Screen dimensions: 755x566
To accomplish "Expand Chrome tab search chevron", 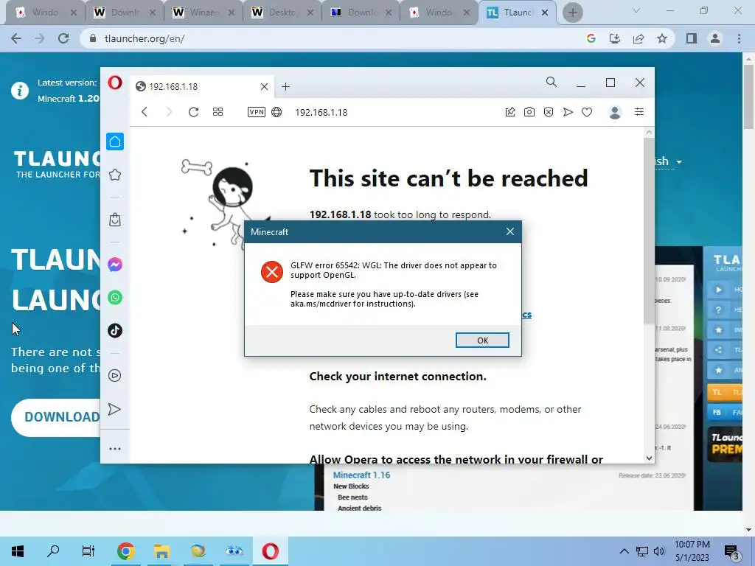I will 636,10.
